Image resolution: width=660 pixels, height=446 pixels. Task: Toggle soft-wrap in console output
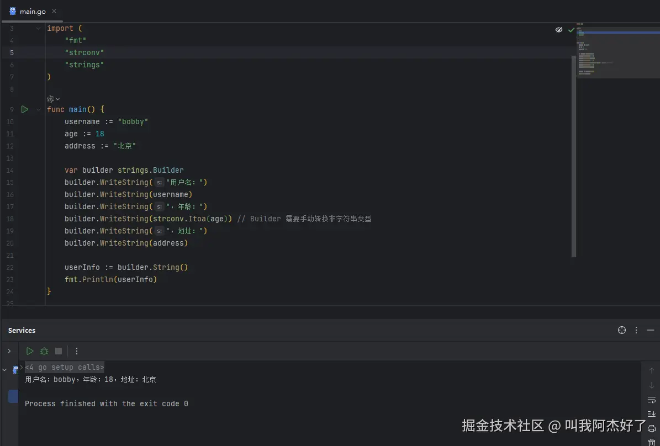pos(652,400)
